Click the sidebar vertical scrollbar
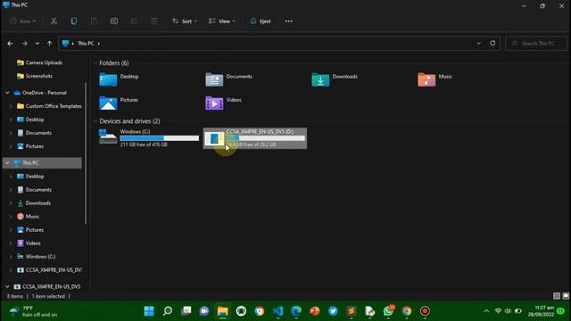This screenshot has height=321, width=571. [x=86, y=152]
